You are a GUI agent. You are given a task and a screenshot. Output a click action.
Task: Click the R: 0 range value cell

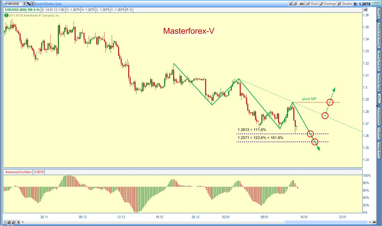click(x=129, y=10)
